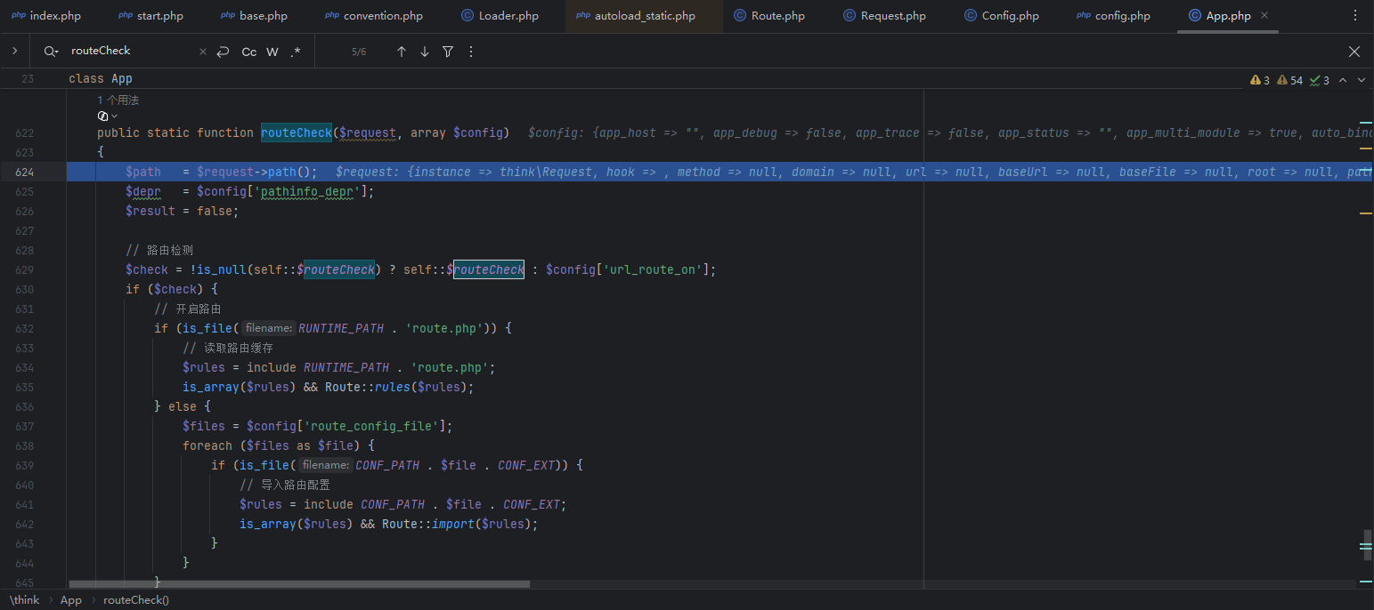Clear the search text with the X icon

[202, 52]
